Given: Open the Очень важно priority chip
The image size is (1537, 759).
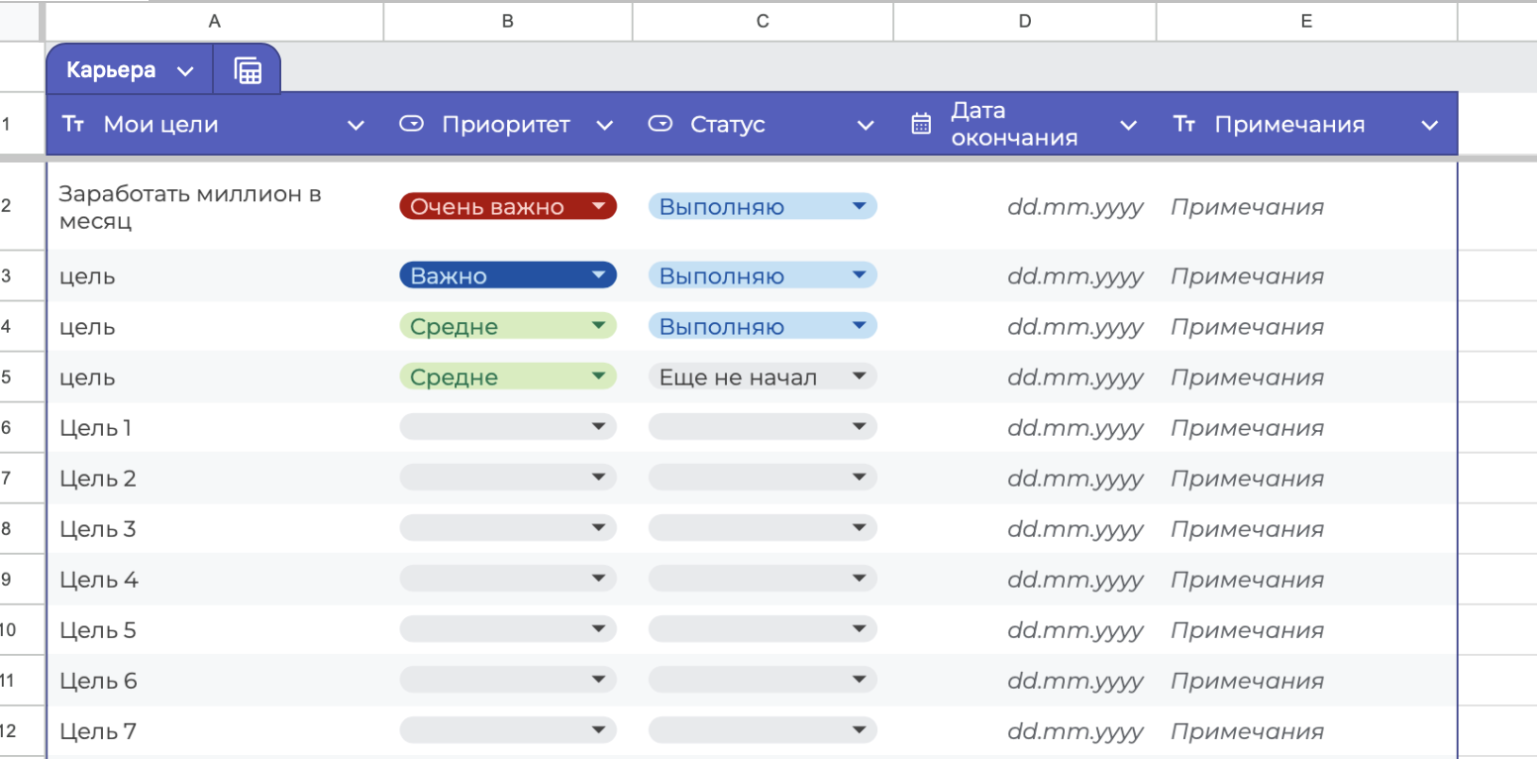Looking at the screenshot, I should [x=508, y=206].
